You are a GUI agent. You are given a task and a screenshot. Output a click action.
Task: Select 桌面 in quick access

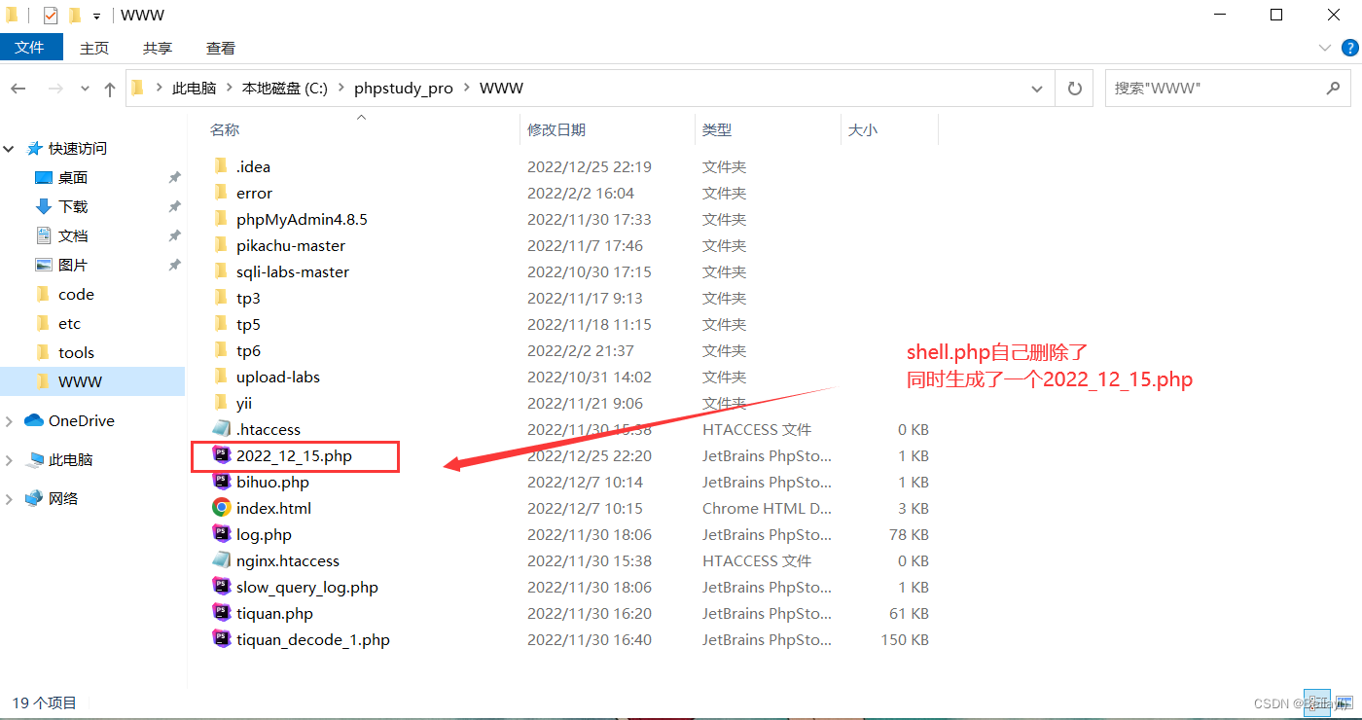pos(73,178)
